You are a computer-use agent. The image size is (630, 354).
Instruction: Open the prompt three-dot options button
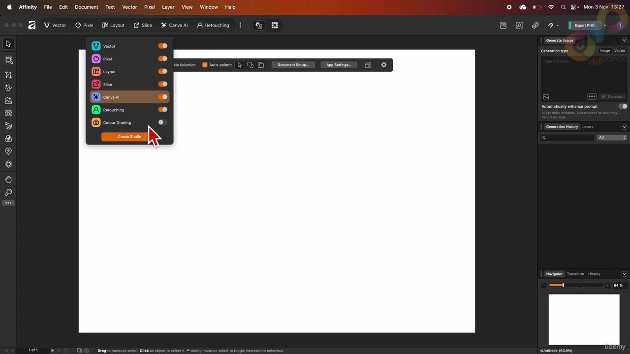(592, 97)
